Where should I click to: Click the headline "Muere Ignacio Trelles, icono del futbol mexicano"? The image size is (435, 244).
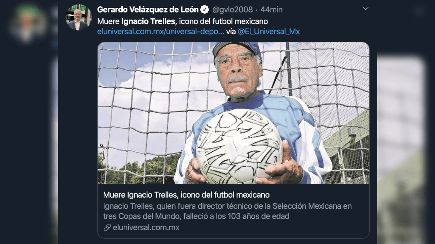186,195
